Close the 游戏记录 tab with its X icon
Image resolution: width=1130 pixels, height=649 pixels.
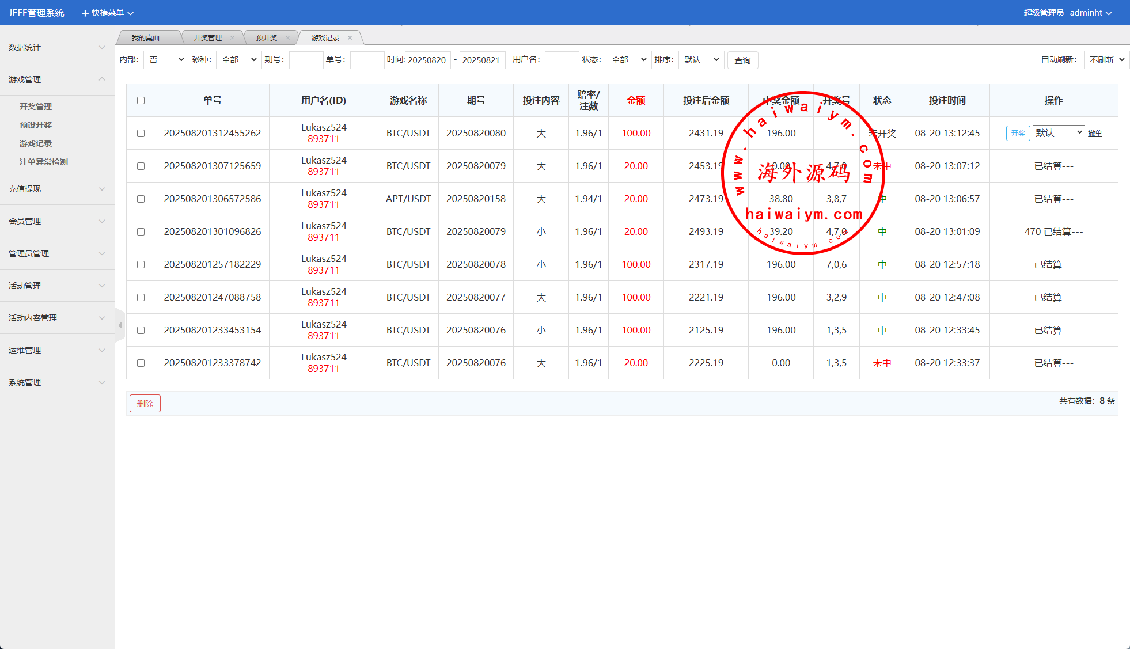[x=350, y=38]
